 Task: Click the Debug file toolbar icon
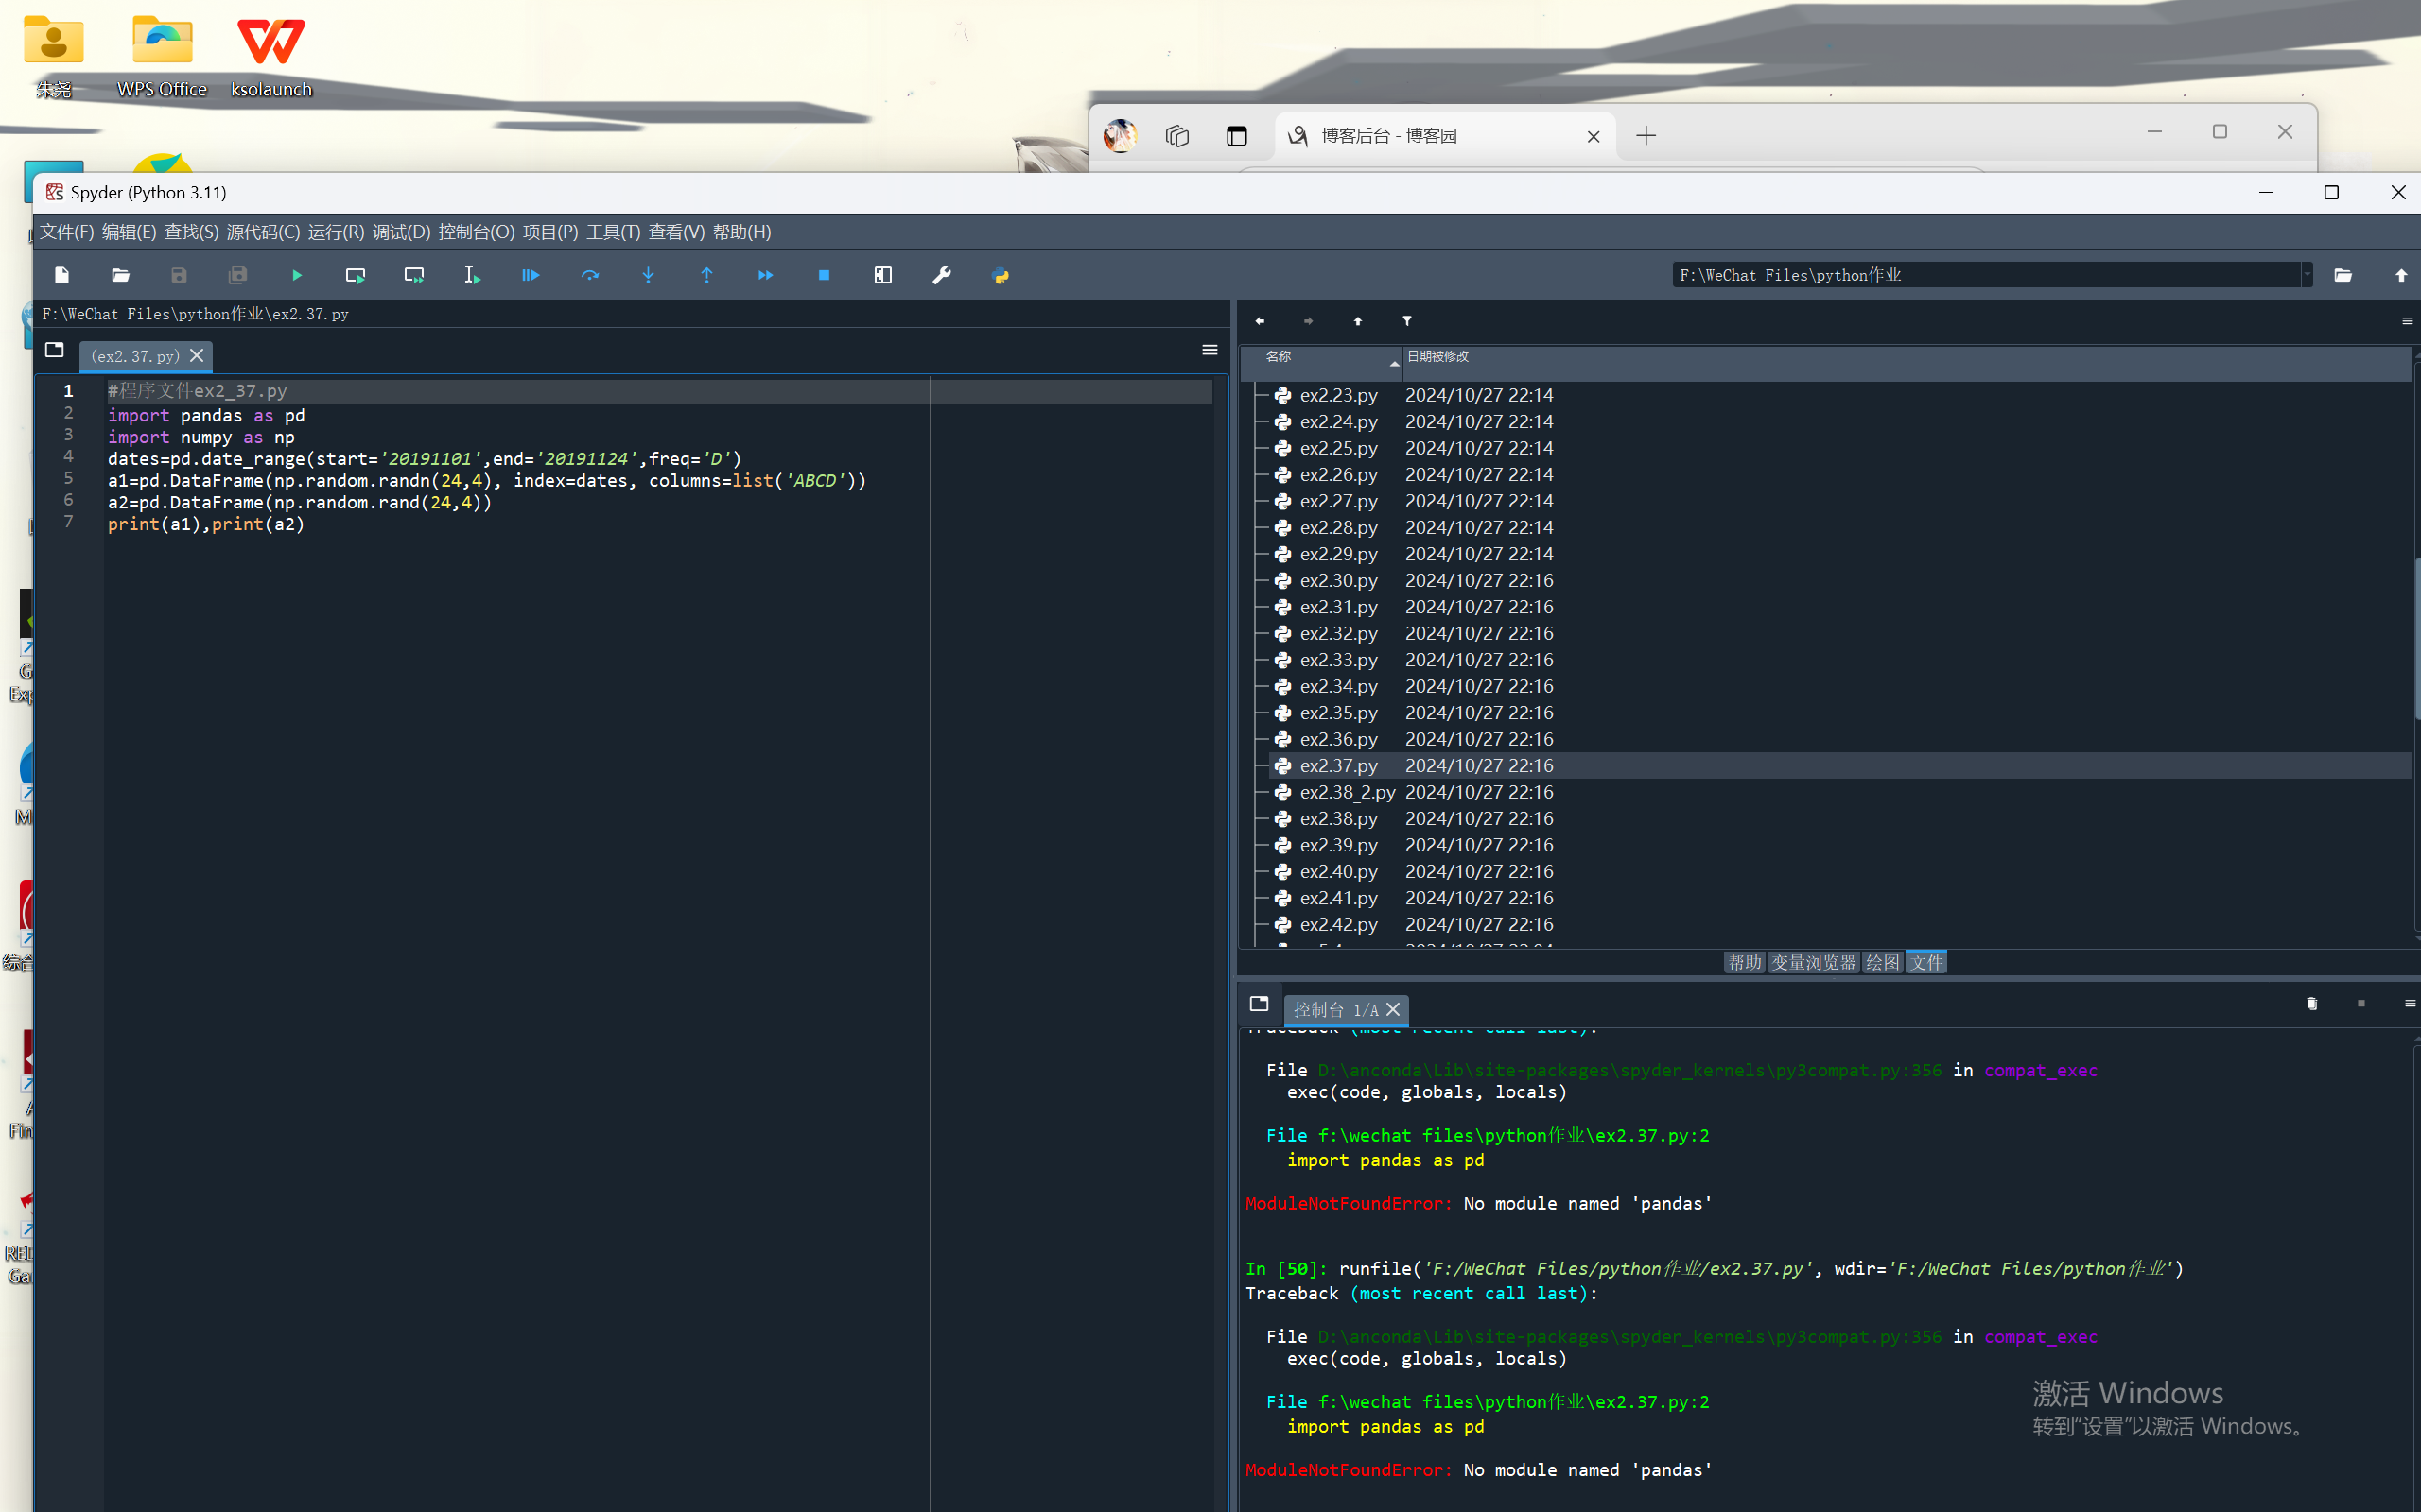pos(531,275)
